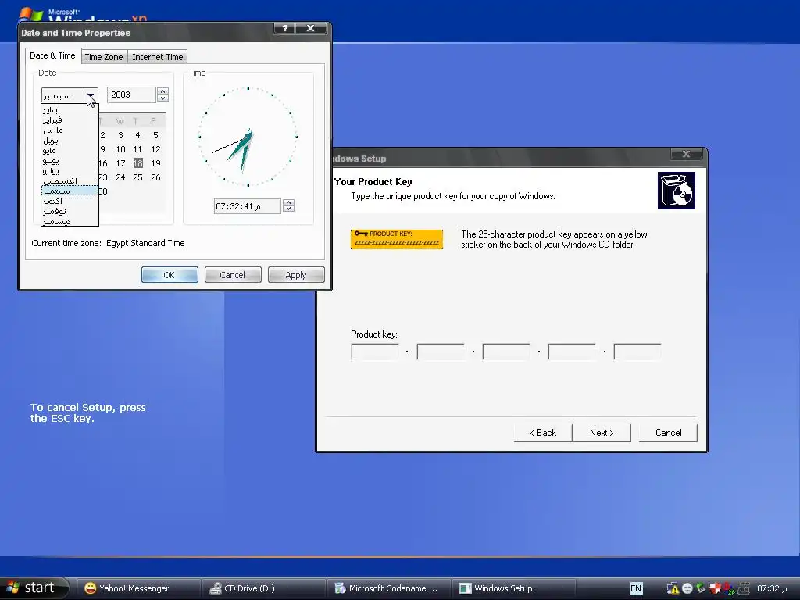Choose ابريل in the month list

70,141
